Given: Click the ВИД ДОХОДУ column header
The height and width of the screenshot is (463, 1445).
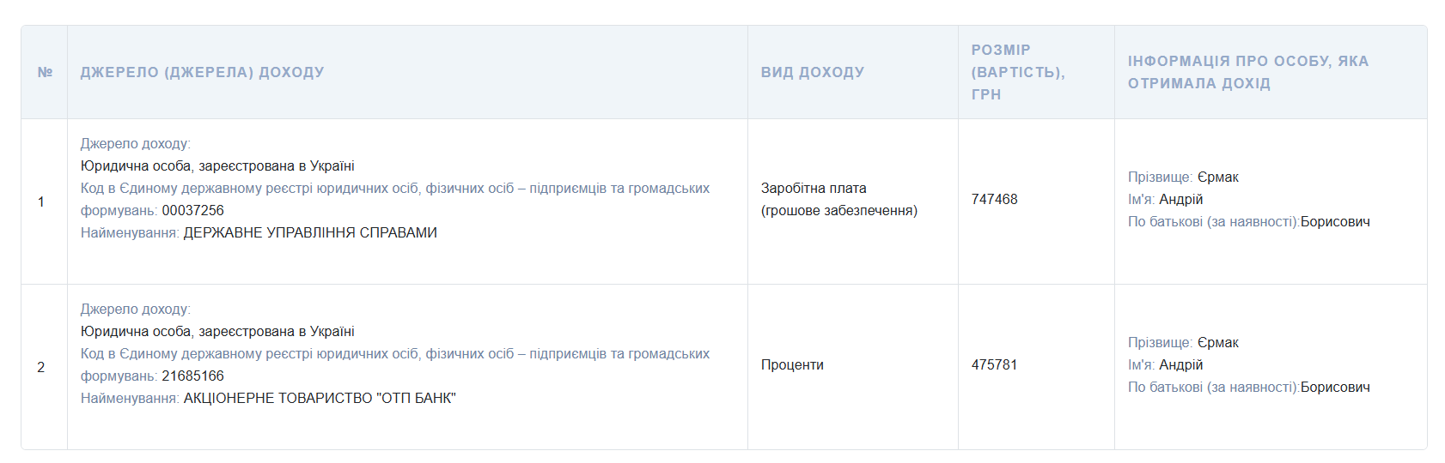Looking at the screenshot, I should (812, 72).
